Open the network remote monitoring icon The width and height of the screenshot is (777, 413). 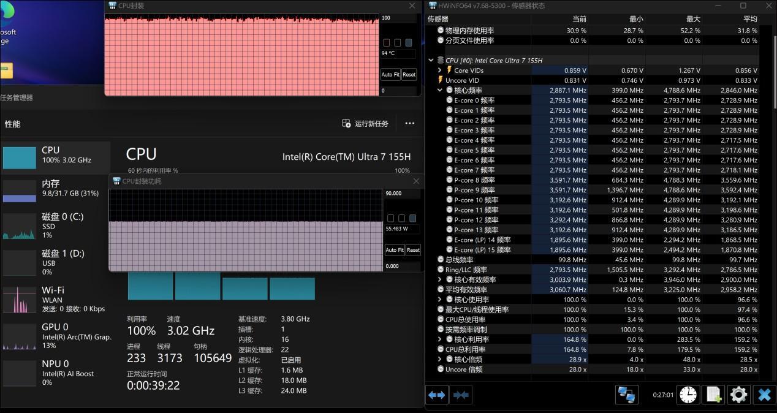(x=626, y=395)
